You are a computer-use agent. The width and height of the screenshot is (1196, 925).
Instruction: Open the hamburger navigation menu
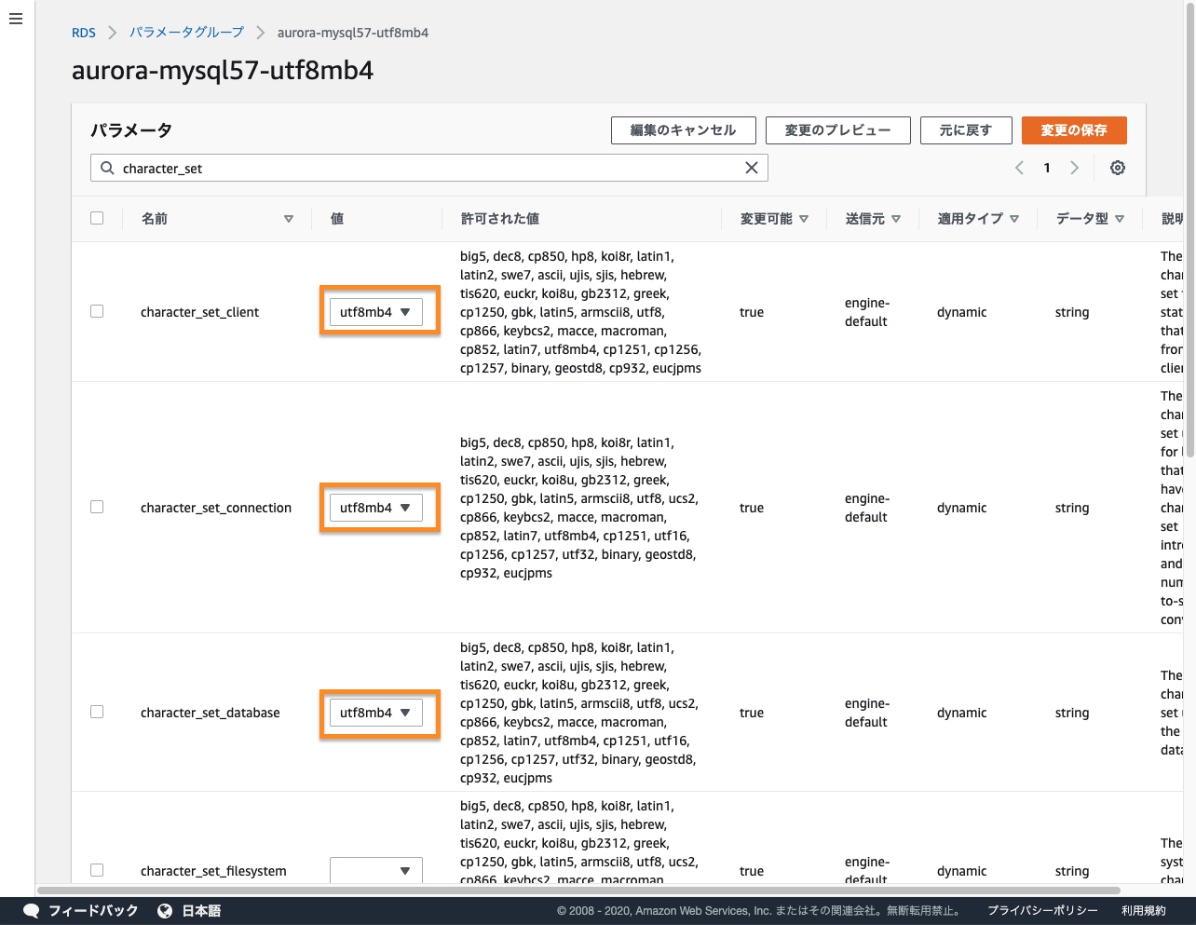coord(16,19)
